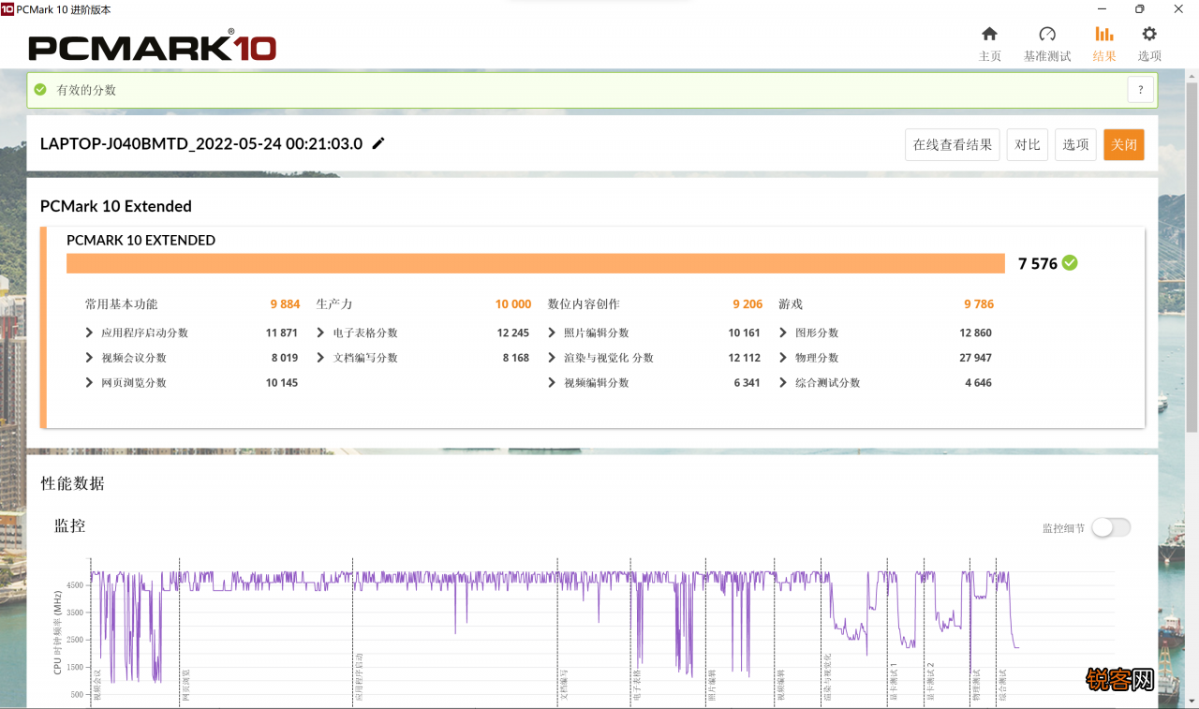Click the 6 341 video editing score value
The image size is (1199, 709).
(x=748, y=382)
